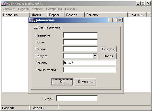This screenshot has width=152, height=111.
Task: Open the Помощь menu
Action: (71, 9)
